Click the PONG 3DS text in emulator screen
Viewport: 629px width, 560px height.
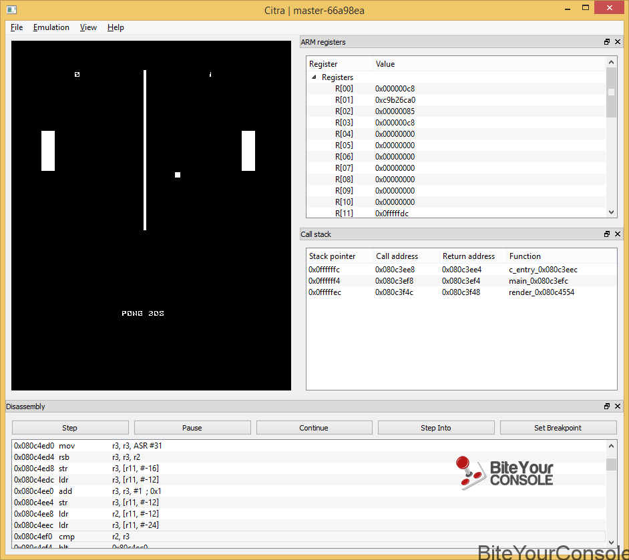point(143,313)
